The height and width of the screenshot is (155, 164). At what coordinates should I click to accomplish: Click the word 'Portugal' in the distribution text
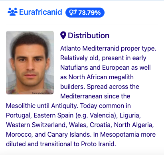click(x=19, y=115)
